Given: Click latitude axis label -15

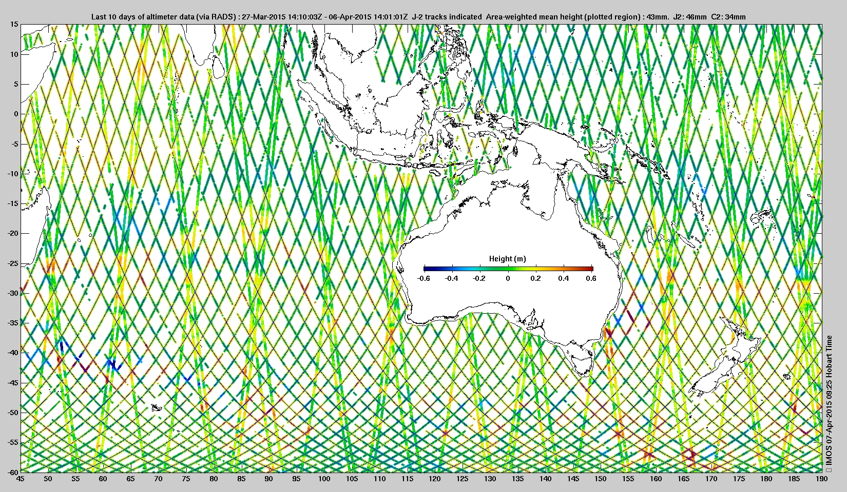Looking at the screenshot, I should [x=12, y=203].
